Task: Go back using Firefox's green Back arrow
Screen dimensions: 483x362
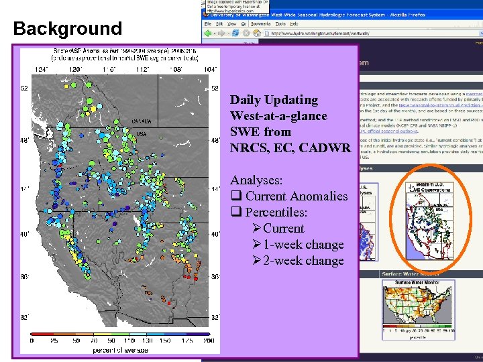Action: point(208,33)
